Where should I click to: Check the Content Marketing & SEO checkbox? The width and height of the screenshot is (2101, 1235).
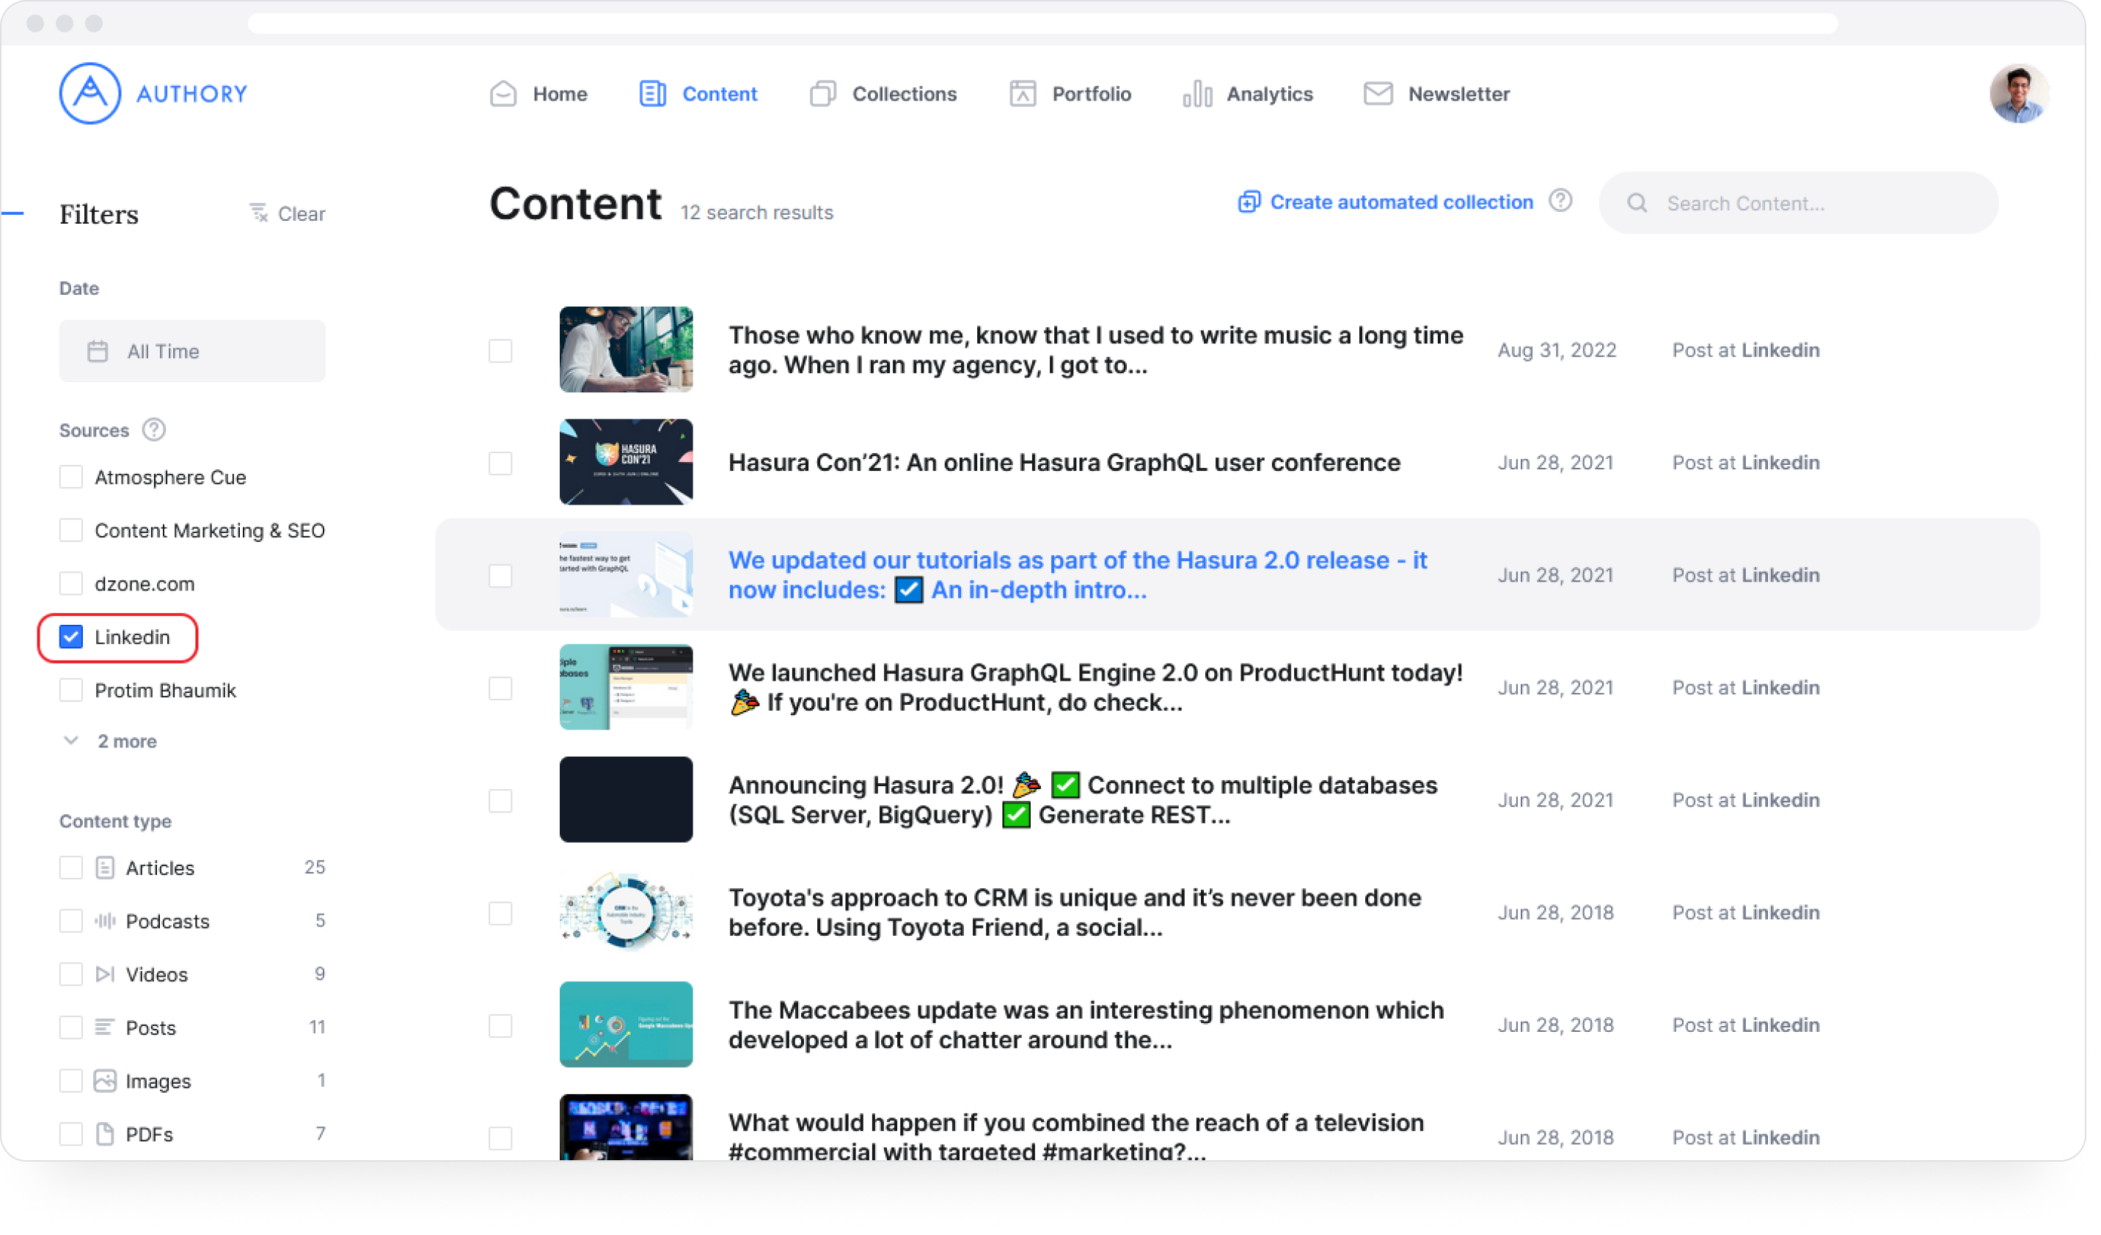[x=71, y=531]
